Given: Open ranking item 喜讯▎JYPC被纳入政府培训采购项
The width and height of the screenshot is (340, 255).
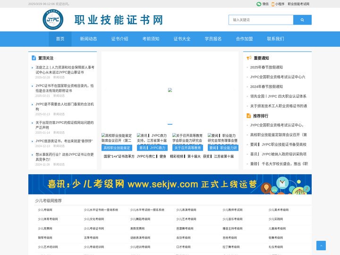Looking at the screenshot, I should click(279, 154).
